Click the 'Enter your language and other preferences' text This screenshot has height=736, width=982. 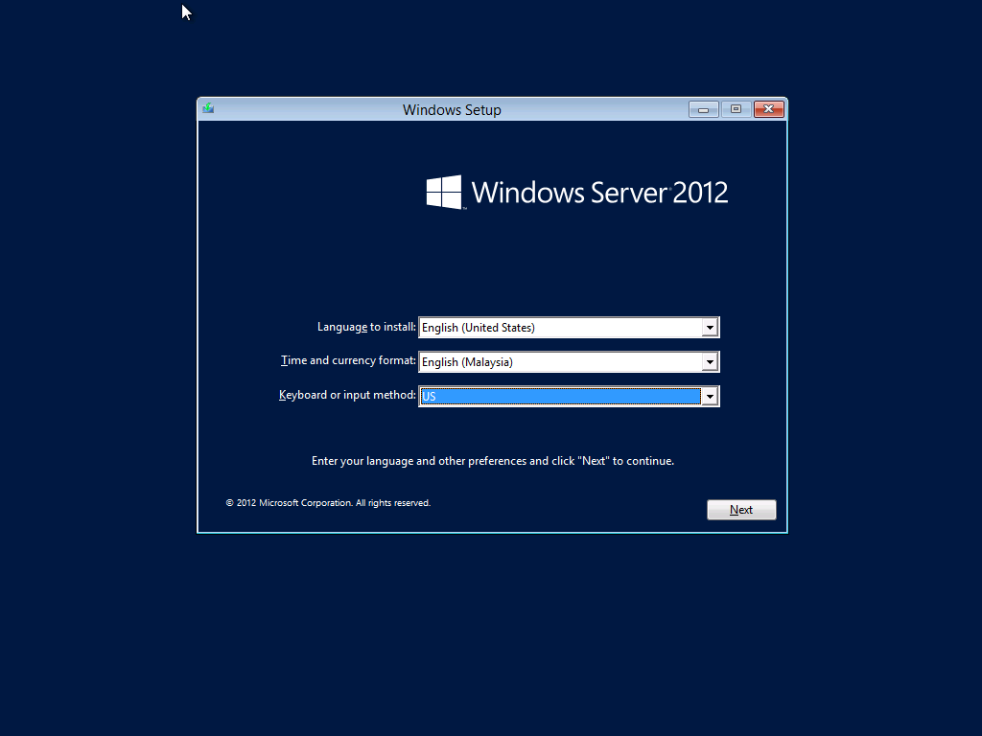(x=493, y=461)
